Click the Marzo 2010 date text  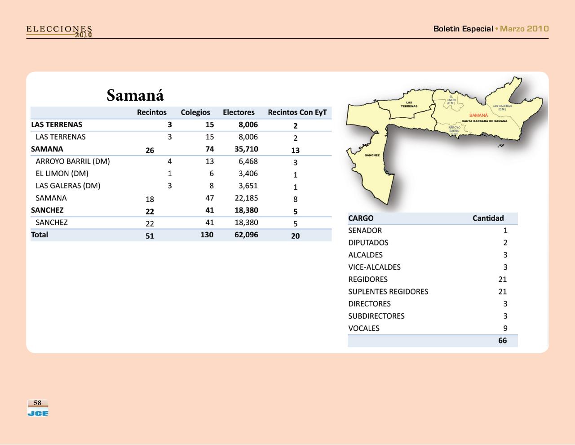(x=524, y=29)
